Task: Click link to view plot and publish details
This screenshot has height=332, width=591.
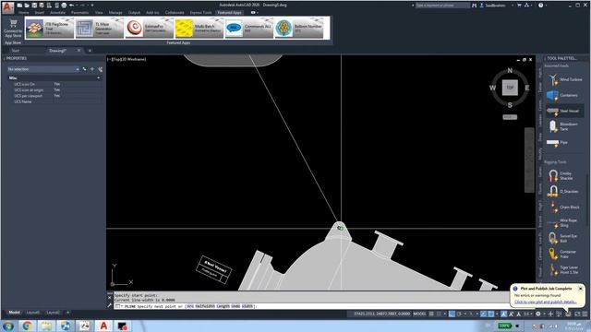Action: click(546, 302)
